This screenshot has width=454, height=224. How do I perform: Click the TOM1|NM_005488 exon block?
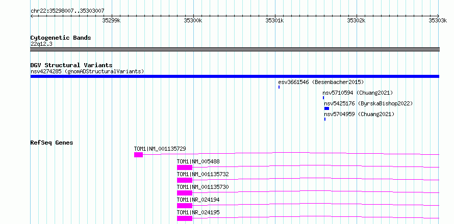tap(185, 167)
